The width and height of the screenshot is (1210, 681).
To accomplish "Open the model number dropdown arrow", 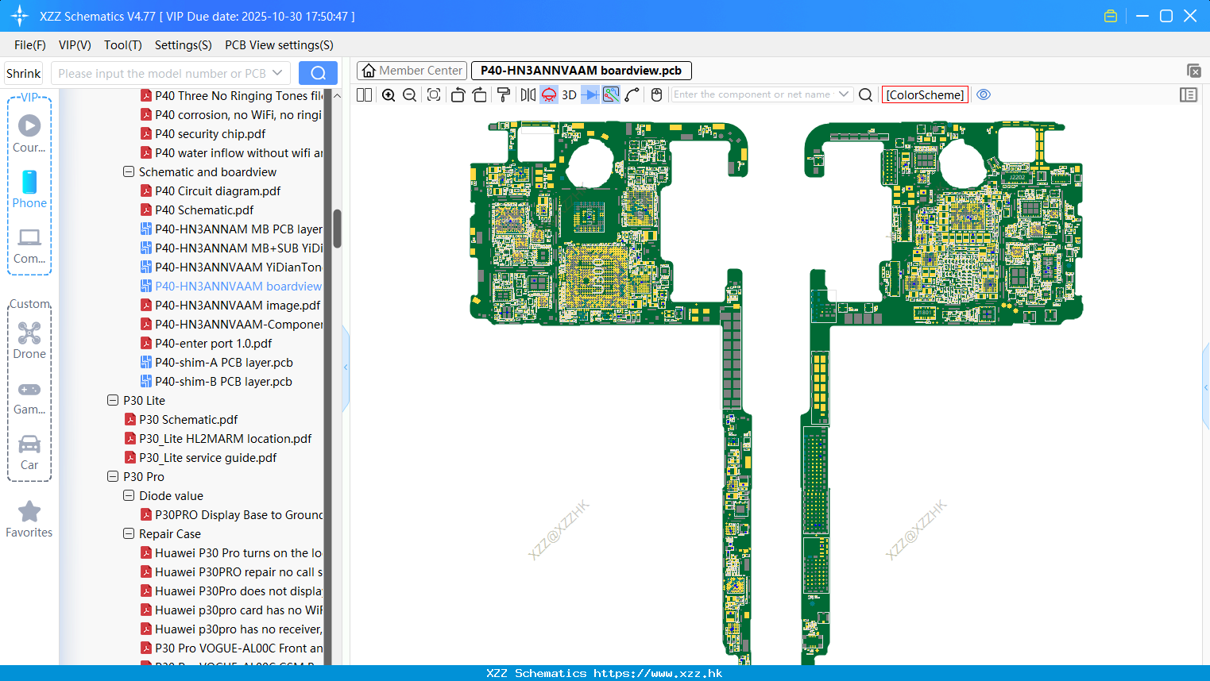I will (277, 73).
